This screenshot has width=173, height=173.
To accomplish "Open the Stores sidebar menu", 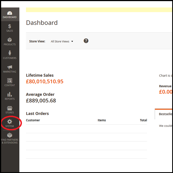I will tap(10, 110).
